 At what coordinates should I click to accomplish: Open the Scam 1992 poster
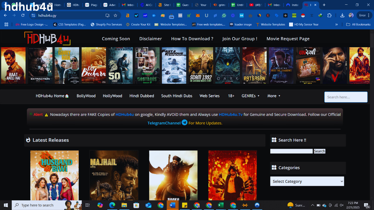coord(201,65)
